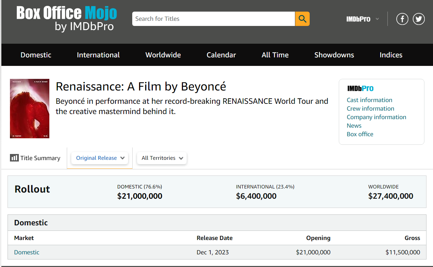Click the film description text
Image resolution: width=433 pixels, height=267 pixels.
[192, 106]
